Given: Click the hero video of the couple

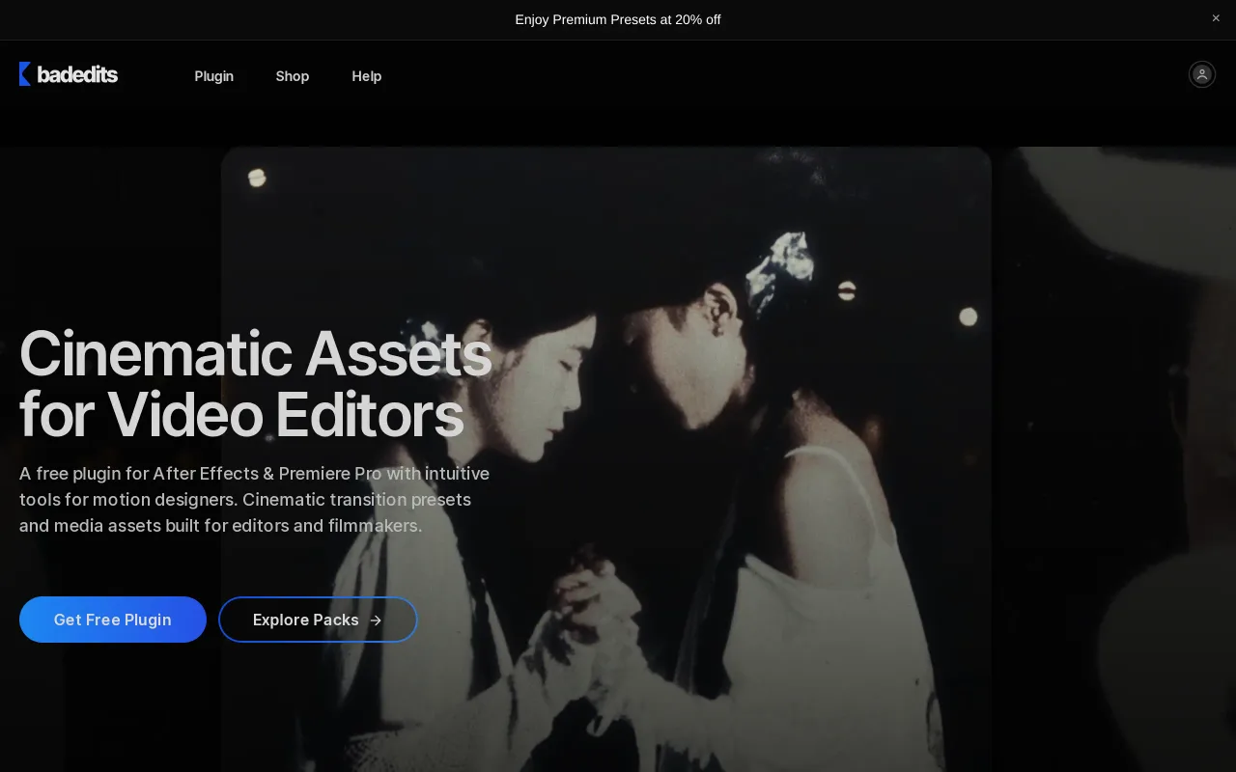Looking at the screenshot, I should point(606,459).
